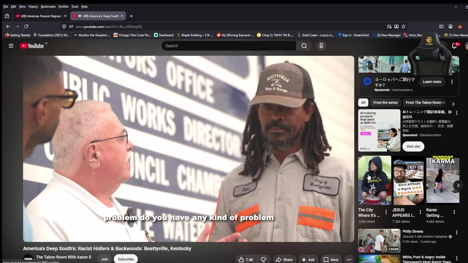Open options for the Philly Streets video
Screen dimensions: 468x263
[457, 232]
